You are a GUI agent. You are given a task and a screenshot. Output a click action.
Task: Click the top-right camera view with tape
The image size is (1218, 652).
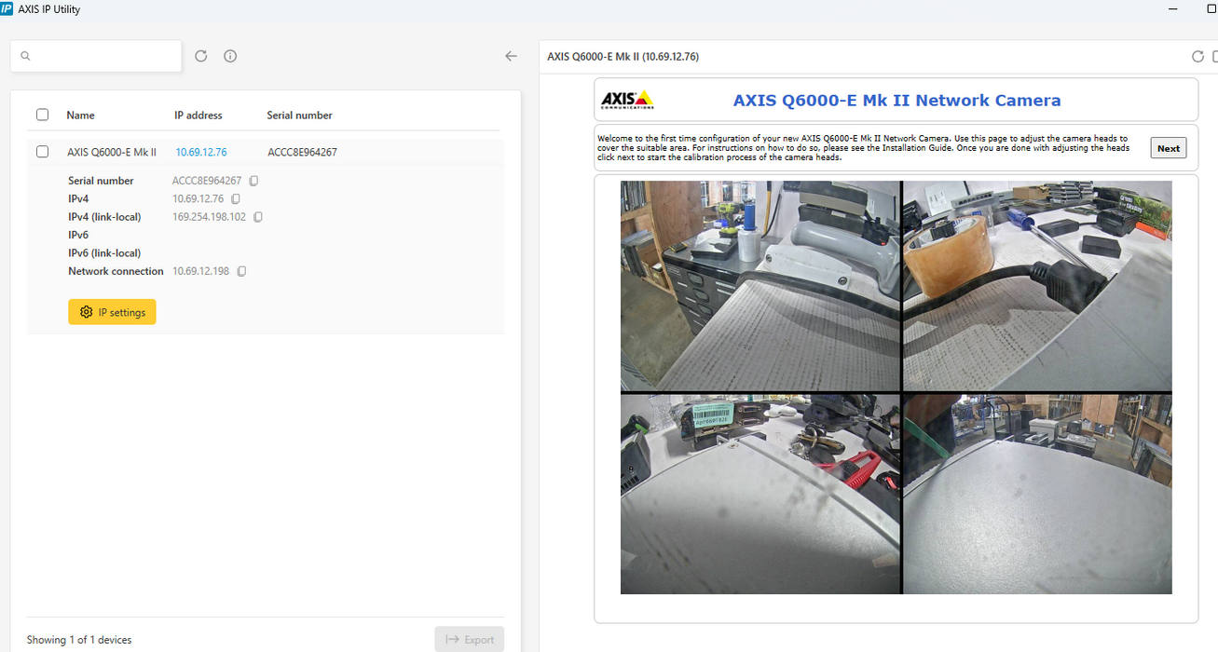coord(1037,285)
